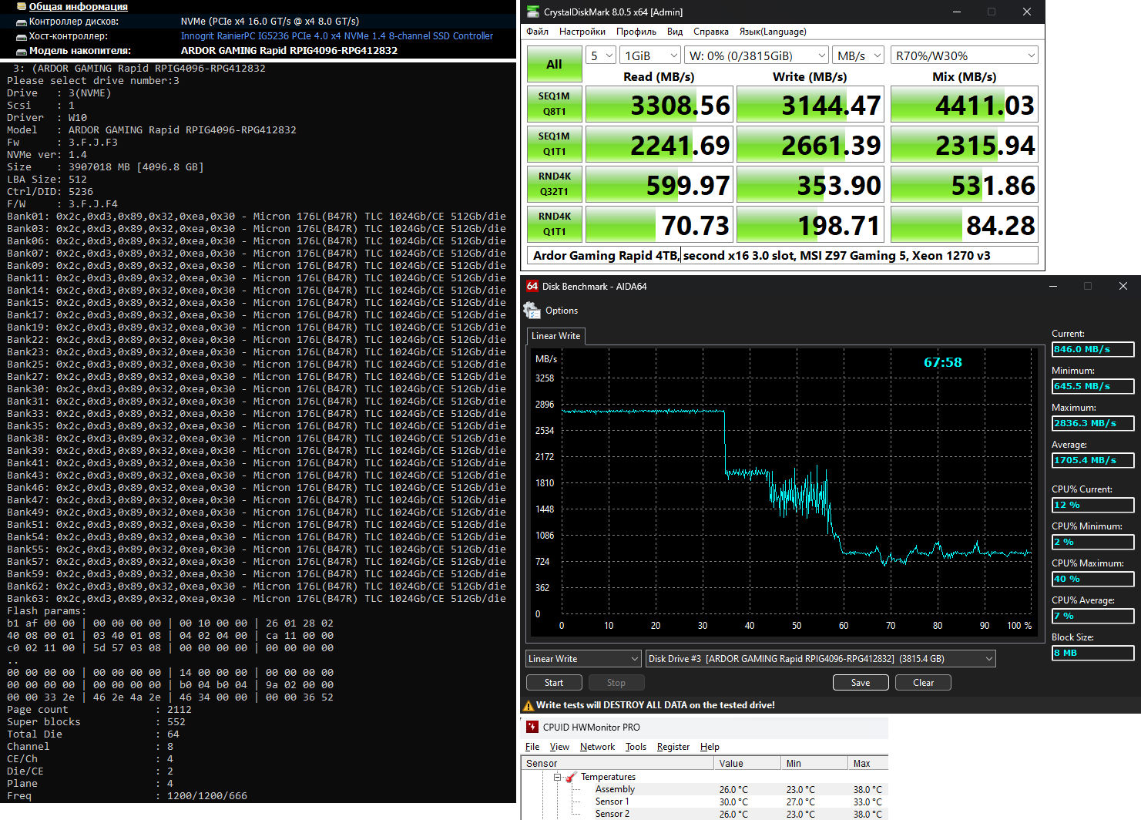The width and height of the screenshot is (1141, 820).
Task: Start the SEQ1M Q1T1 test
Action: 554,144
